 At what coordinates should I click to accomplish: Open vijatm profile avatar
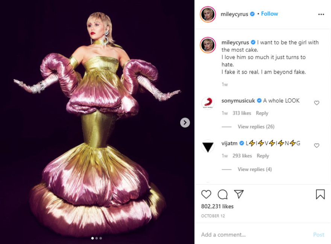208,146
